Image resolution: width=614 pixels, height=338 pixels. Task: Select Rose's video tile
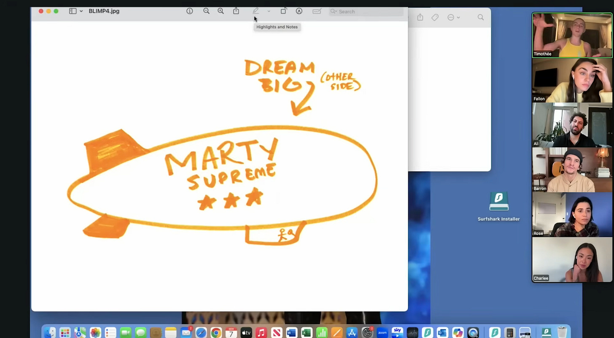pyautogui.click(x=572, y=215)
